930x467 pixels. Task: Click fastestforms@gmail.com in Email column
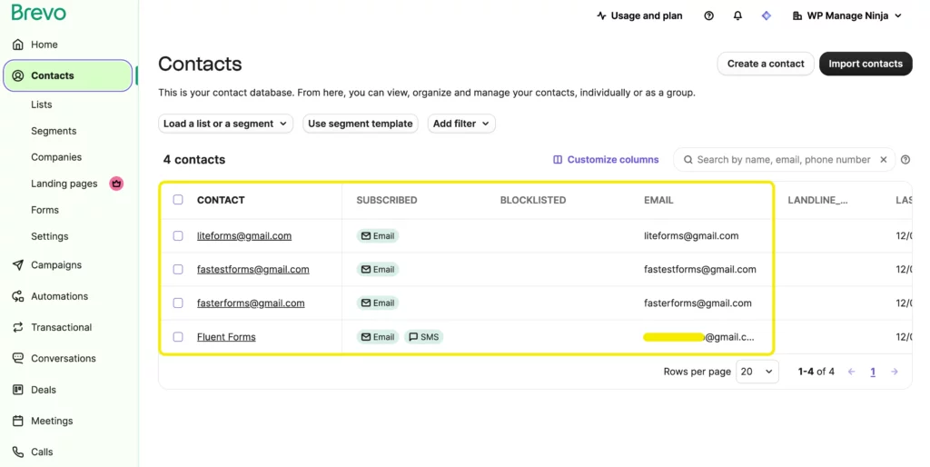tap(700, 269)
